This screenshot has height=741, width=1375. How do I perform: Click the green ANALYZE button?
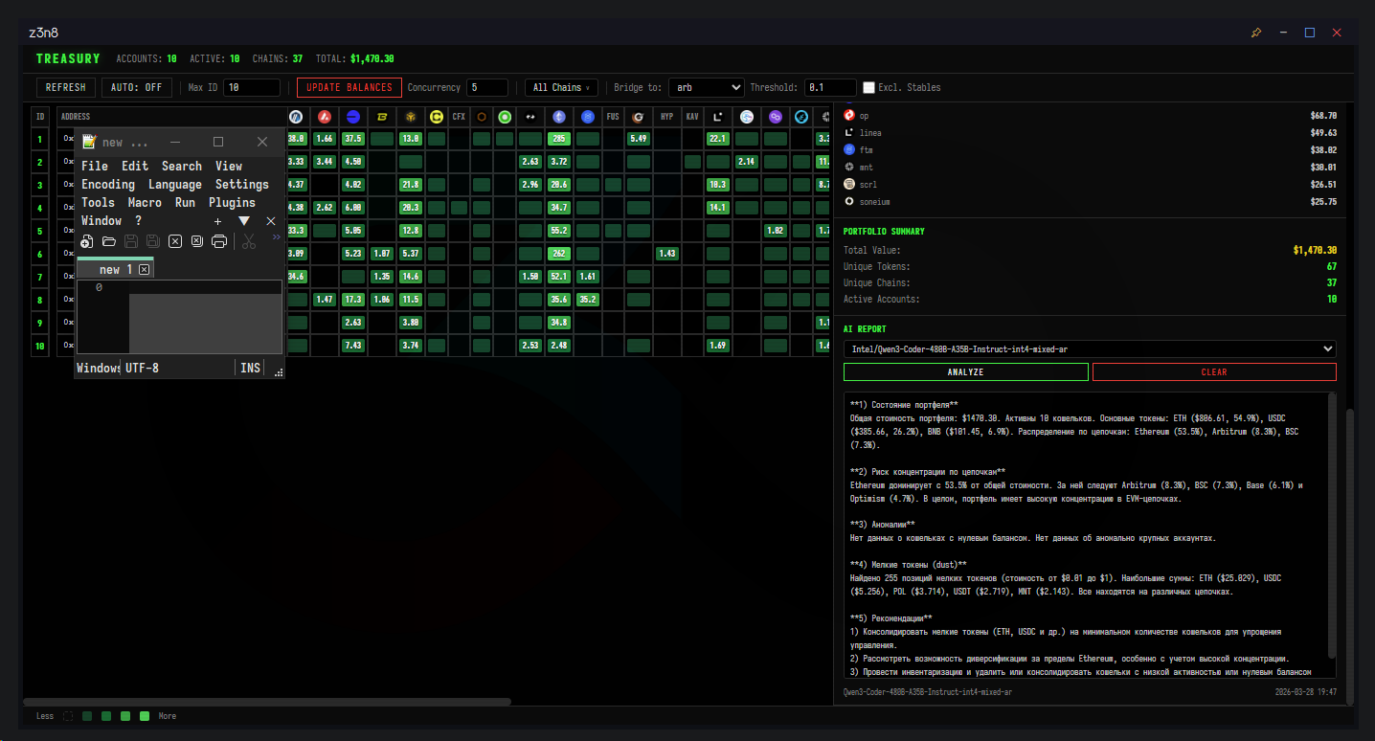965,371
